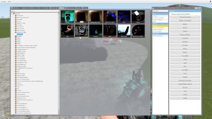Image resolution: width=212 pixels, height=119 pixels.
Task: Click the spawn menu search field
Action: click(x=35, y=11)
